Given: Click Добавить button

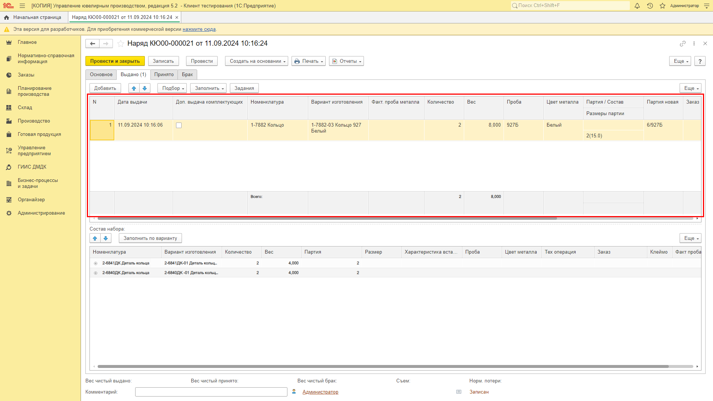Looking at the screenshot, I should click(105, 88).
